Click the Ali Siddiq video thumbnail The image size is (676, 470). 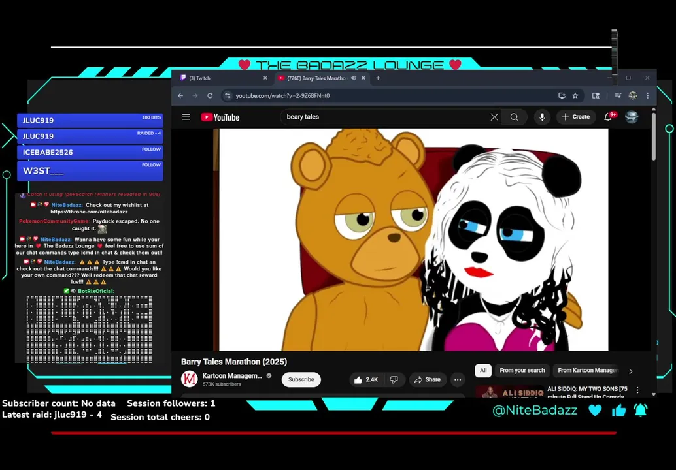509,392
